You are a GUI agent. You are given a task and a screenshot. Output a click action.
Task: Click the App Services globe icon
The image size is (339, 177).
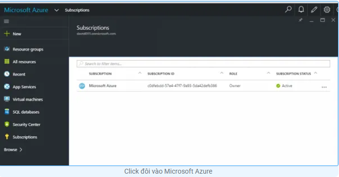[x=7, y=87]
